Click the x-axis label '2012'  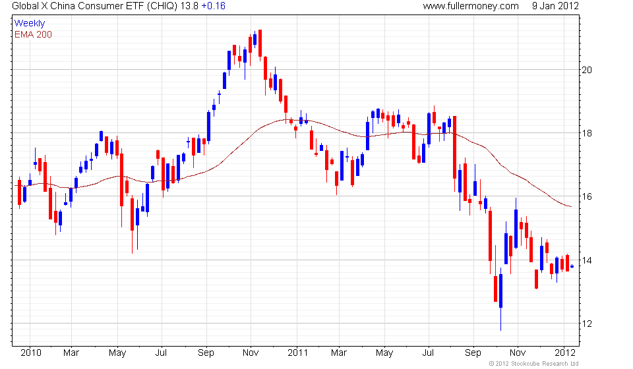click(x=565, y=353)
